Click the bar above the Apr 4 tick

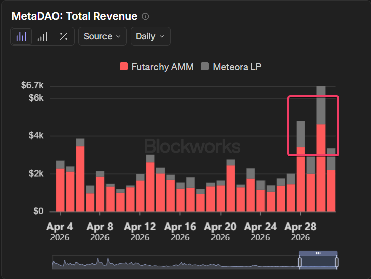point(60,186)
